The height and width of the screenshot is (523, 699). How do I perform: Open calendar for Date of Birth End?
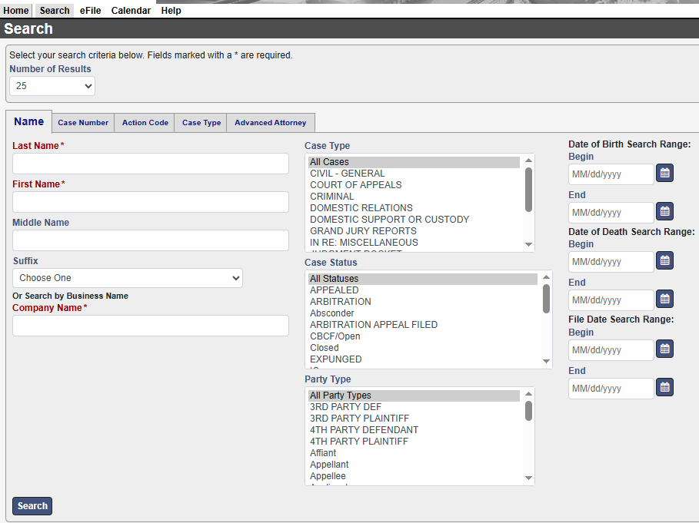664,211
